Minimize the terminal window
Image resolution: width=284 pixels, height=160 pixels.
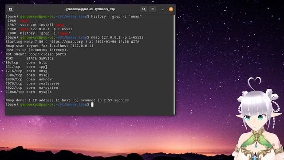[x=162, y=9]
